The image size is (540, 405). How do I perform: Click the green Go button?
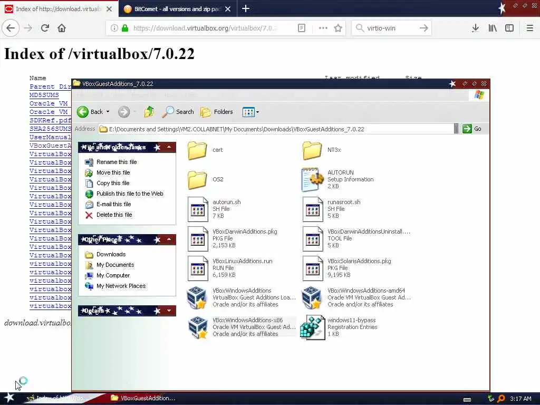[472, 129]
